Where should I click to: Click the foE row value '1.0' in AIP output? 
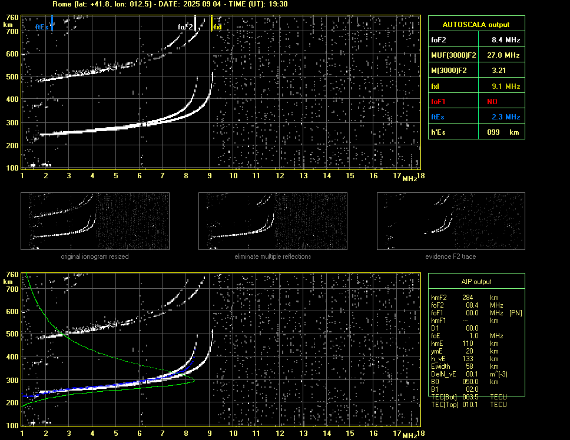click(474, 336)
